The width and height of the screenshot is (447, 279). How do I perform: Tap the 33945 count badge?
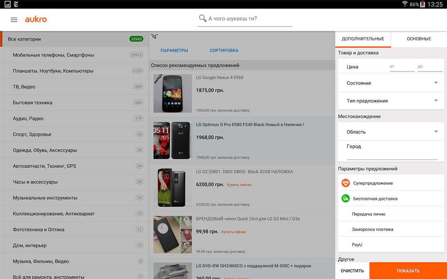[x=136, y=39]
